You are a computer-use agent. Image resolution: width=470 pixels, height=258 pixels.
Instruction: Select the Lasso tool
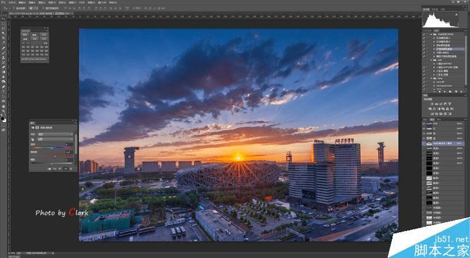(4, 28)
